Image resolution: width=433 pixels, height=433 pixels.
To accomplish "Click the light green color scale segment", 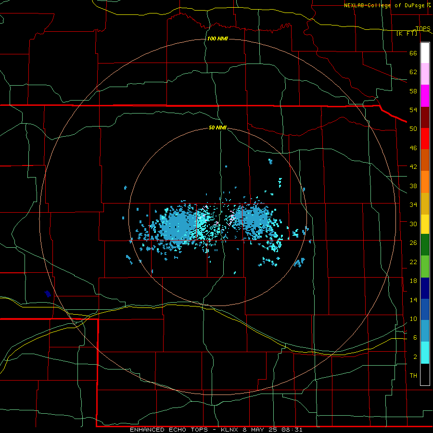I will tap(425, 267).
